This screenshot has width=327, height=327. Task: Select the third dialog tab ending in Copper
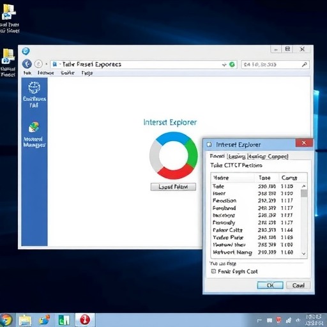(x=268, y=156)
